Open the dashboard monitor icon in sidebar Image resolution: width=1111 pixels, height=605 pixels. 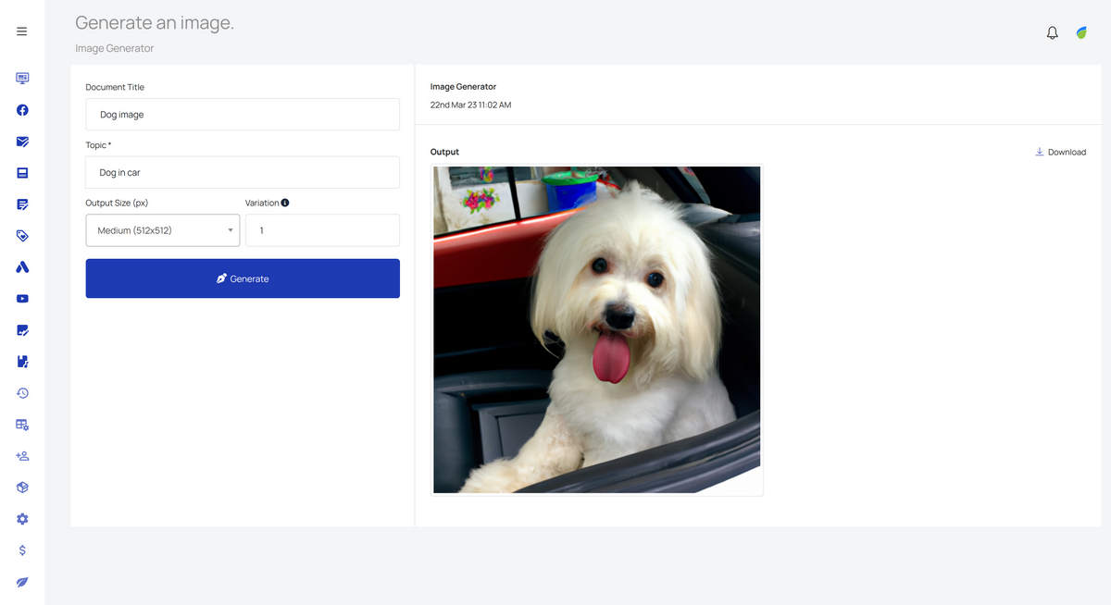pyautogui.click(x=22, y=79)
